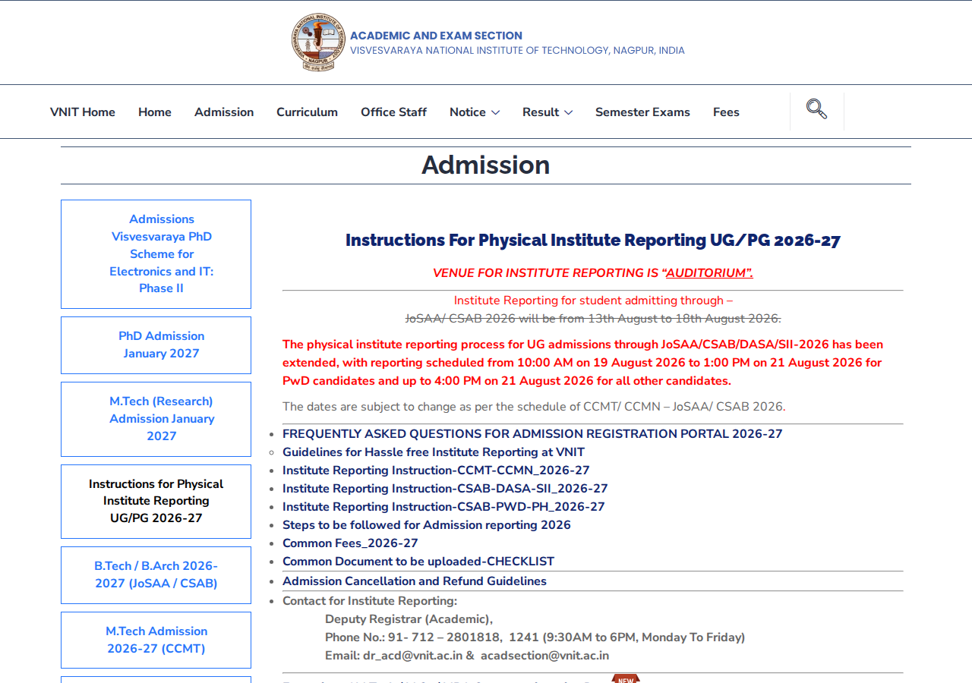Open Guidelines for Hassle free Institute Reporting

(434, 452)
